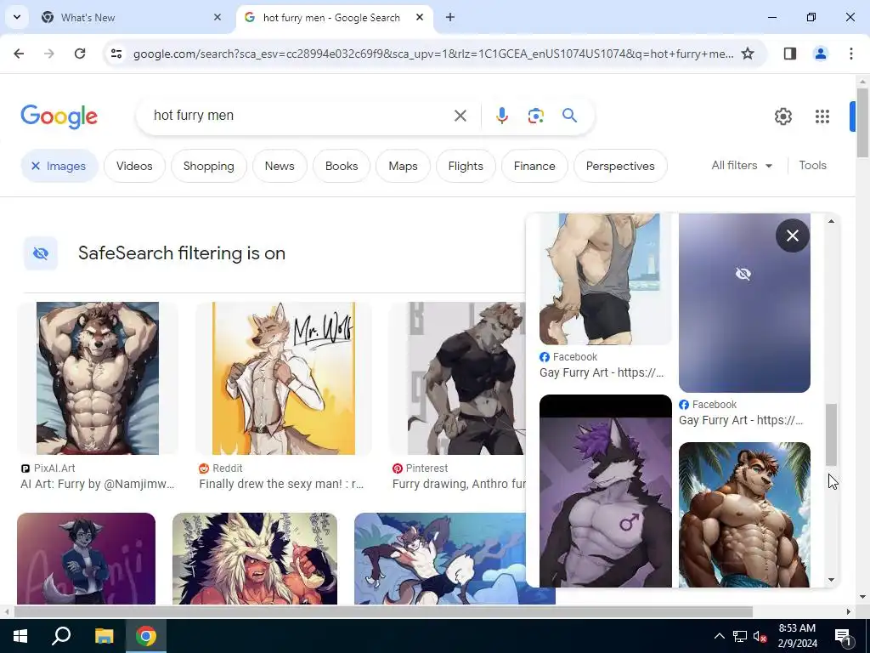
Task: Switch to the Books filter
Action: pyautogui.click(x=342, y=166)
